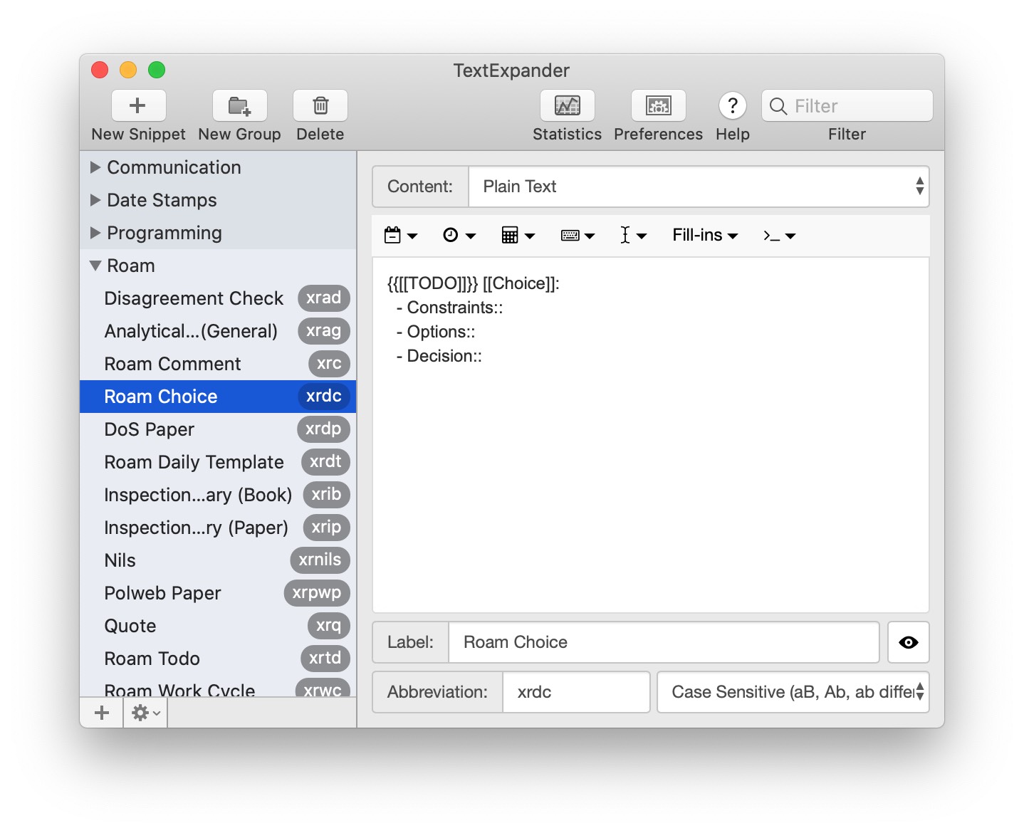Click the Statistics toolbar label
1024x833 pixels.
pos(568,135)
